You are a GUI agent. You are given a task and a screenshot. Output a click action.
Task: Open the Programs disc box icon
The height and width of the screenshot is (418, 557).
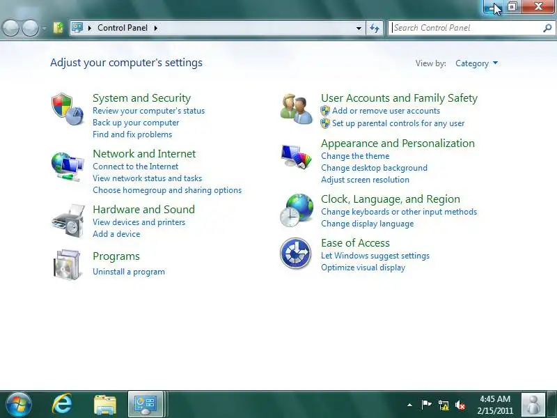[67, 265]
